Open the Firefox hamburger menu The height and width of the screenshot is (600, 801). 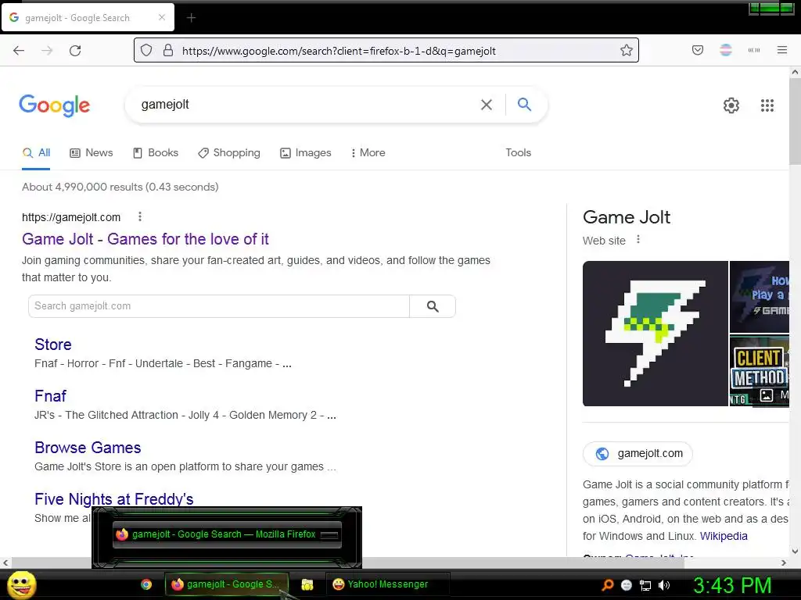tap(782, 50)
